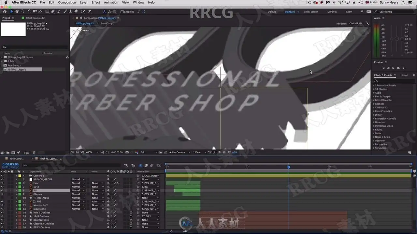Open the Composition menu
The image size is (417, 234).
pyautogui.click(x=67, y=2)
